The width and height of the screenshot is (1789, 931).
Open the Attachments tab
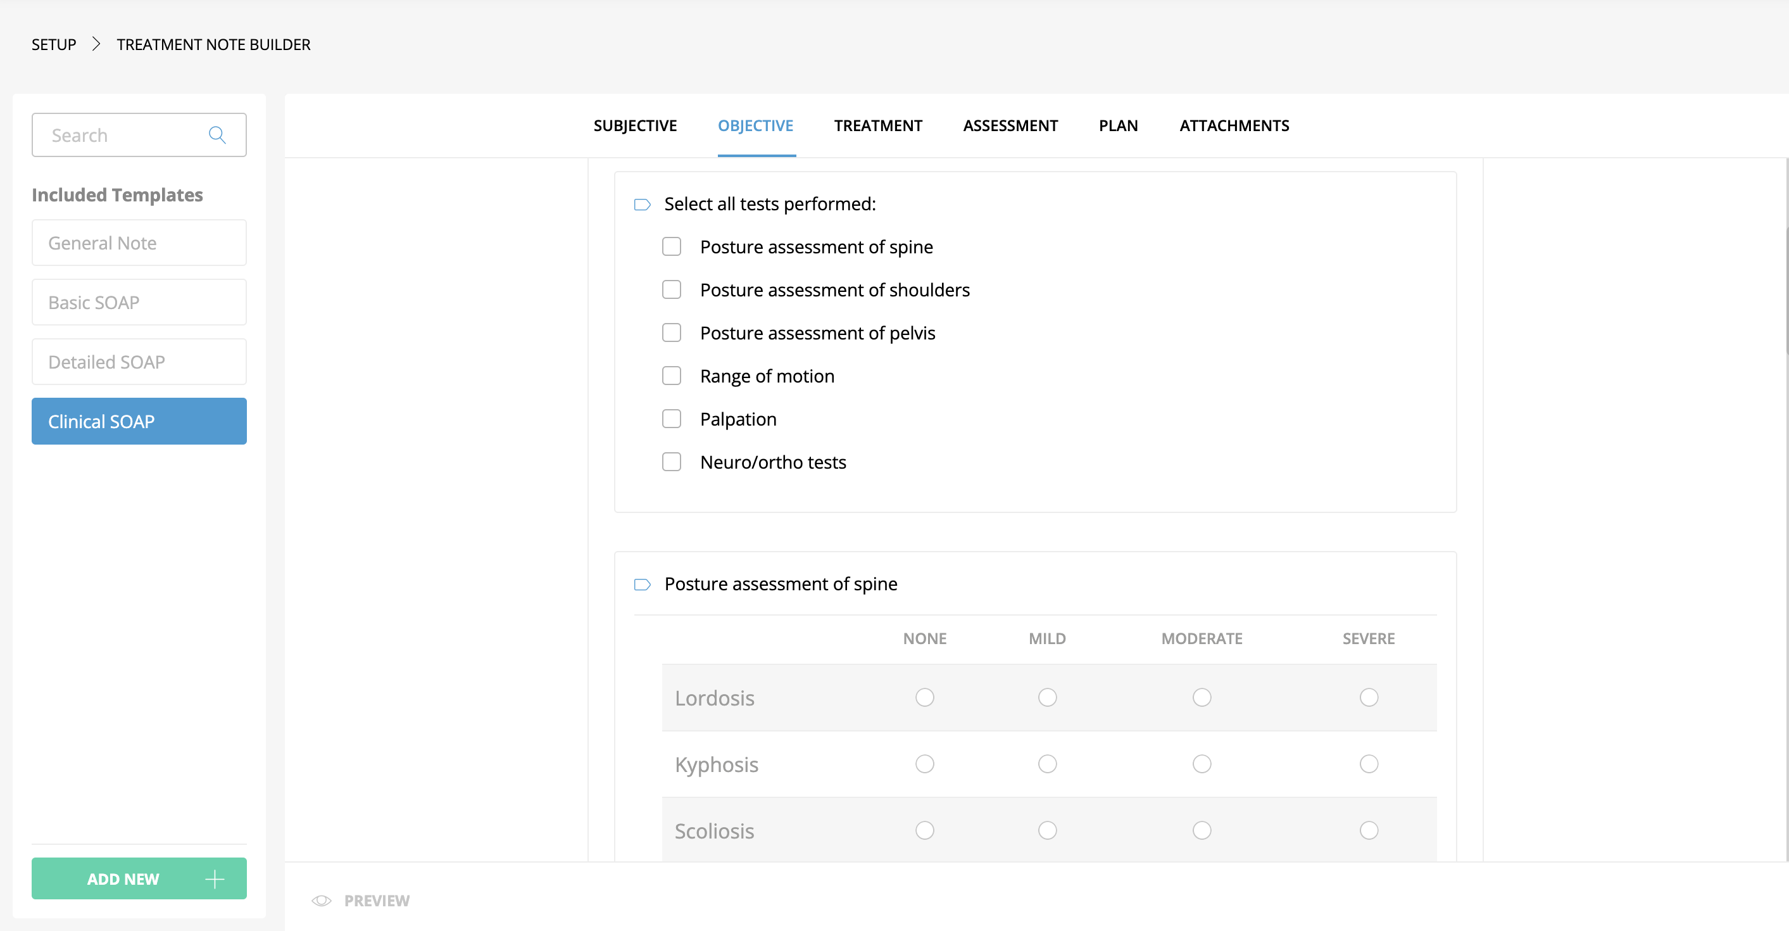coord(1233,126)
